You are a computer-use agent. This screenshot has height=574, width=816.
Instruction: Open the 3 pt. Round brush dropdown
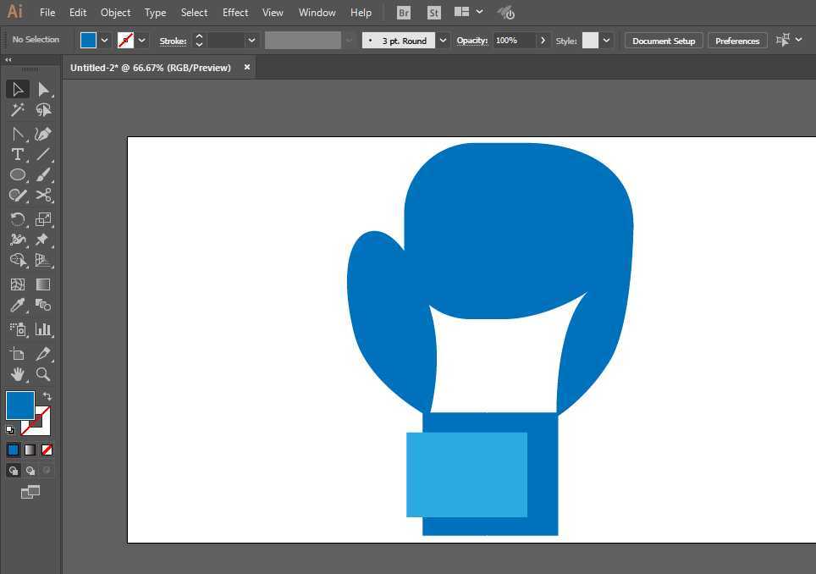[x=443, y=41]
